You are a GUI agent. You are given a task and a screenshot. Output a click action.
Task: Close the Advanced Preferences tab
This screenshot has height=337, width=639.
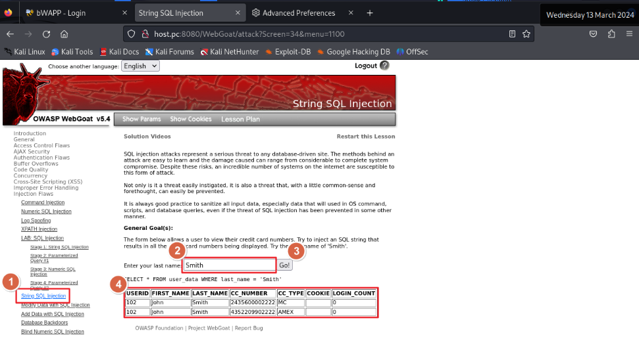click(x=351, y=13)
